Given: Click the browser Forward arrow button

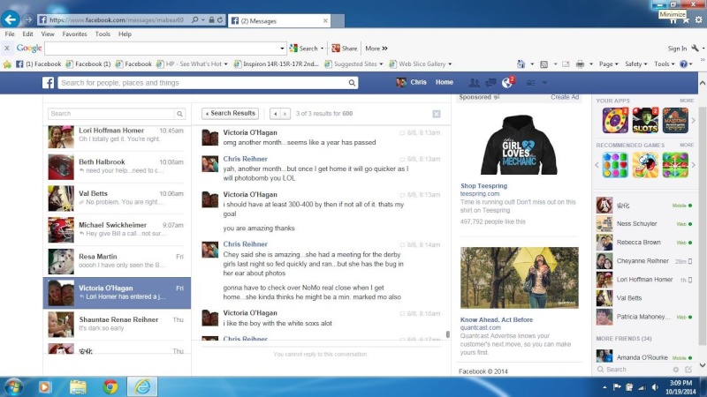Looking at the screenshot, I should pyautogui.click(x=28, y=19).
